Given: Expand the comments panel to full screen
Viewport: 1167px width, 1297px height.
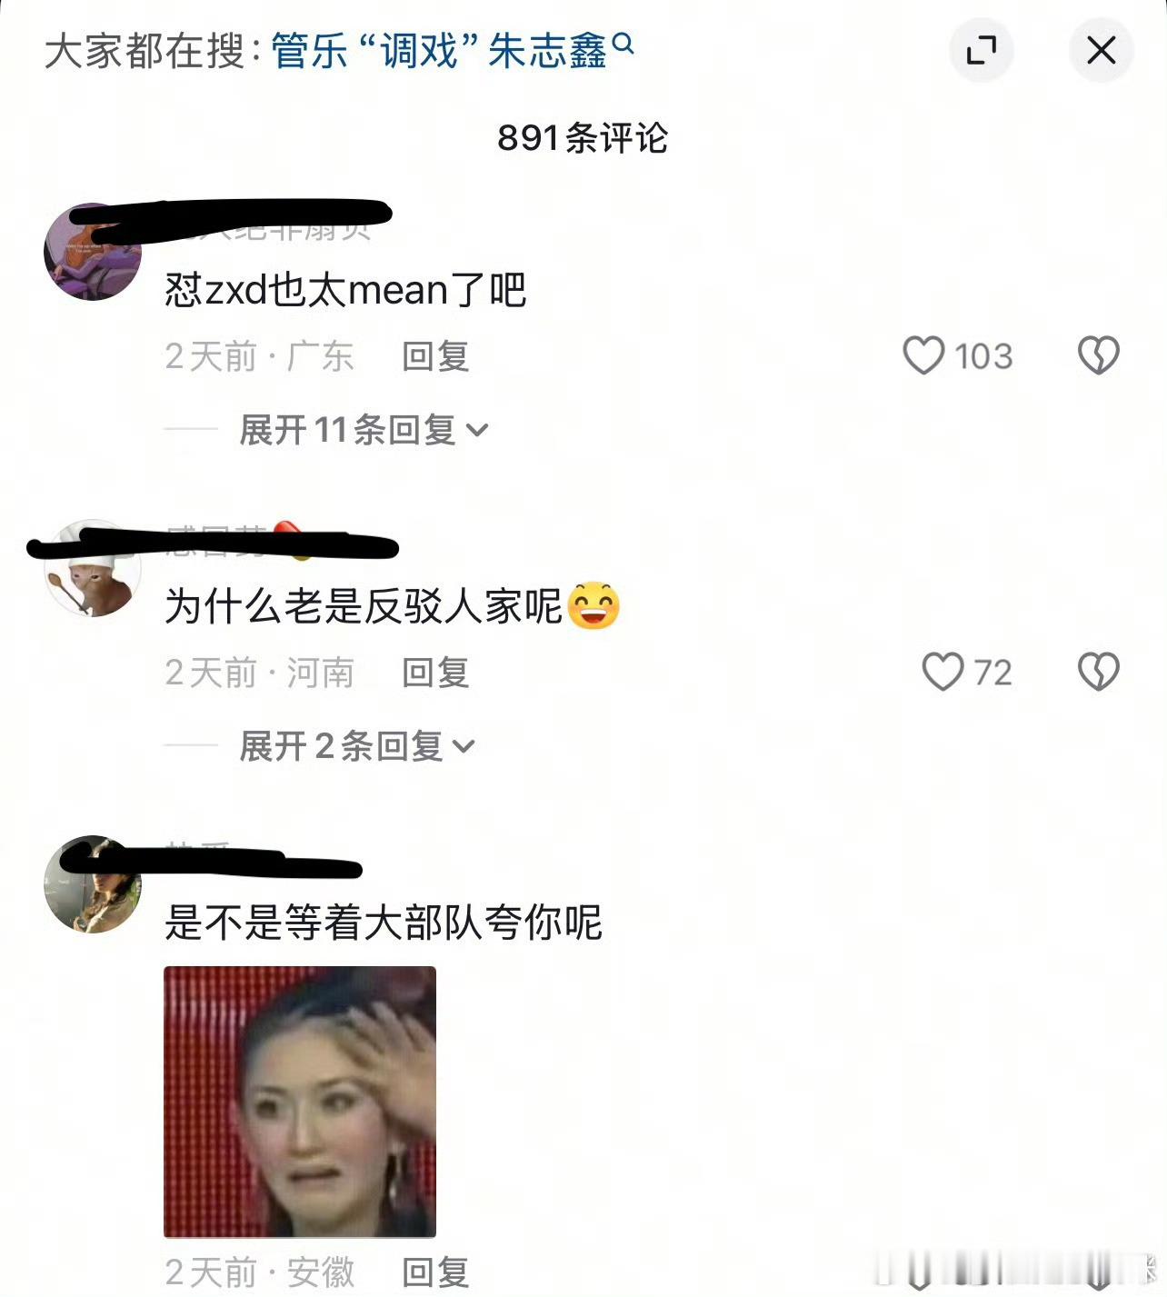Looking at the screenshot, I should click(x=982, y=50).
